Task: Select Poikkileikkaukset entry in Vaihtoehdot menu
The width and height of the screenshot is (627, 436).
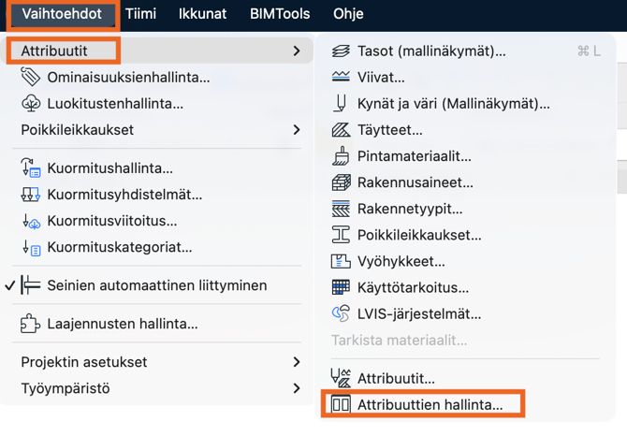Action: click(x=157, y=130)
